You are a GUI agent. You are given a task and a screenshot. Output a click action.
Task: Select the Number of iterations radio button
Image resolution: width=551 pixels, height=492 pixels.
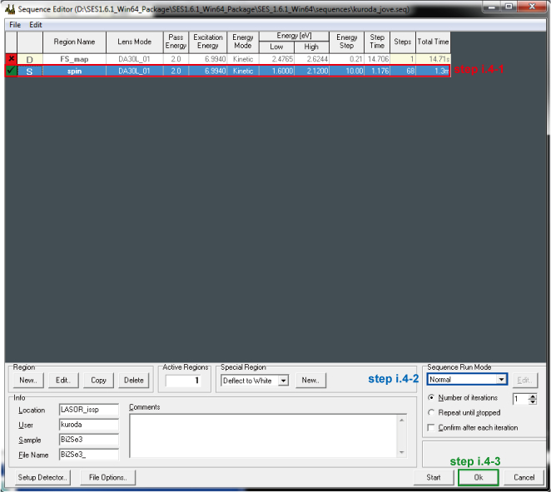click(431, 397)
